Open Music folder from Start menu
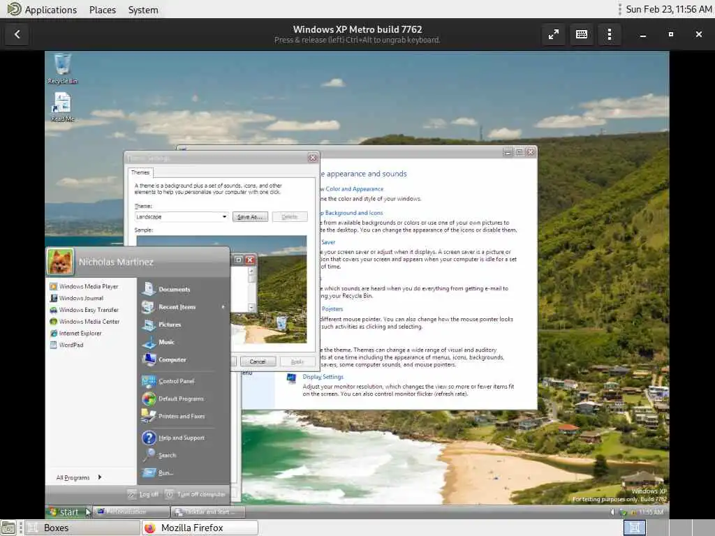 coord(159,342)
